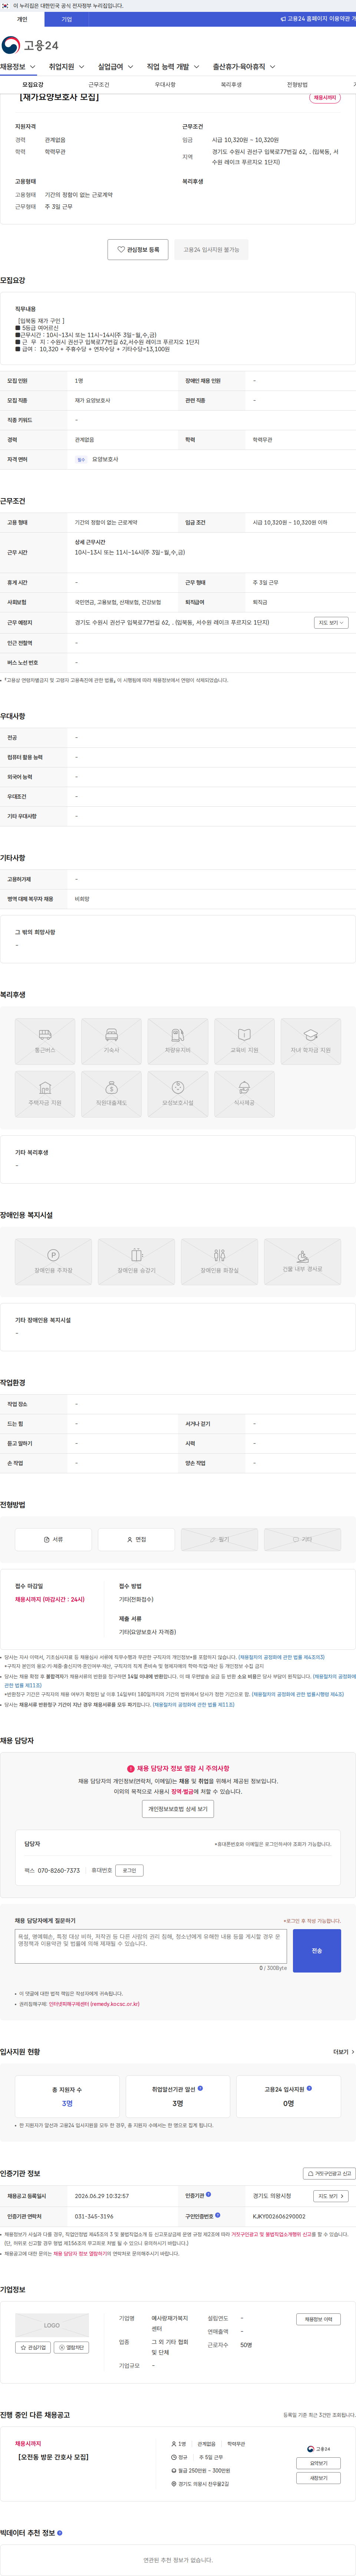This screenshot has height=2576, width=356.
Task: Click the 고용24 logo
Action: pos(30,45)
